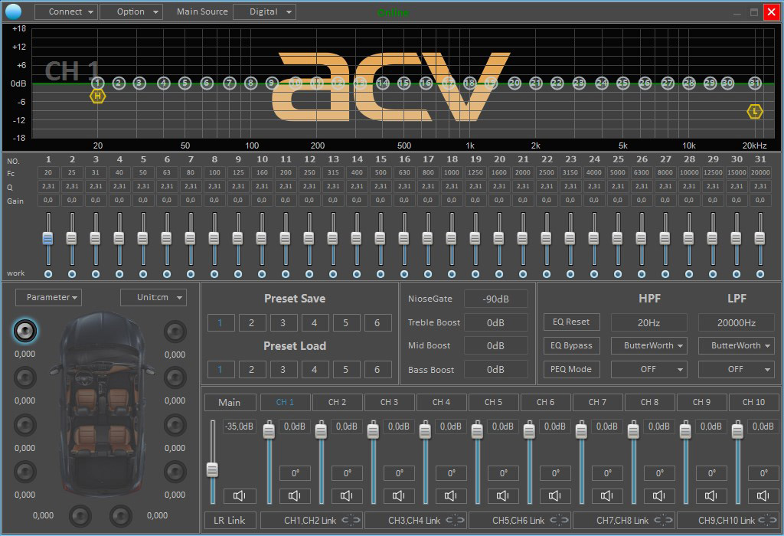Mute channel CH 2 speaker button

click(x=347, y=495)
